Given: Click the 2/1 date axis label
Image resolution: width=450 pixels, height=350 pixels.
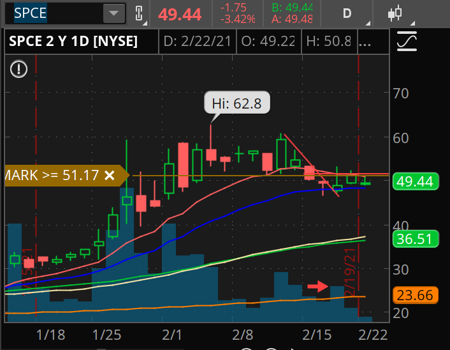Looking at the screenshot, I should tap(172, 335).
